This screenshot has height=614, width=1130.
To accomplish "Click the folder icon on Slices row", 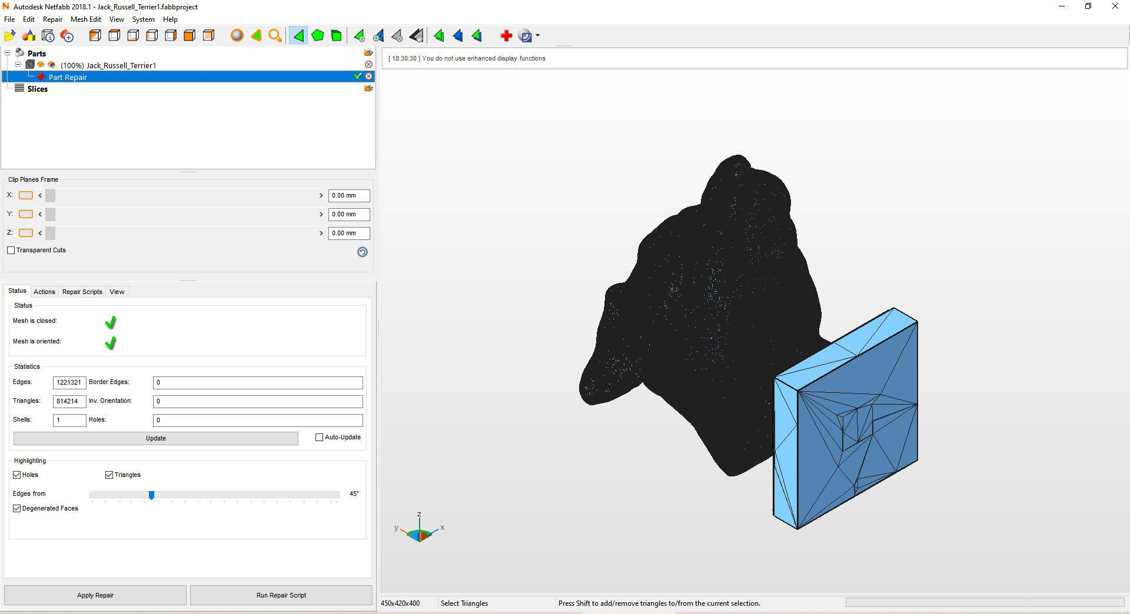I will (368, 88).
